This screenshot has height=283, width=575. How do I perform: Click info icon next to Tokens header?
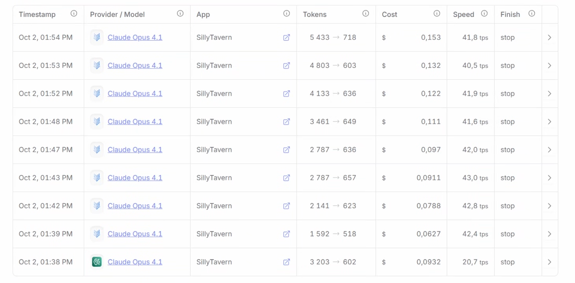[365, 14]
